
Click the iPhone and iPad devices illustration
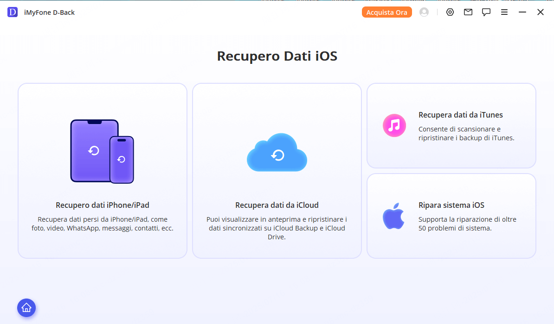(x=102, y=151)
